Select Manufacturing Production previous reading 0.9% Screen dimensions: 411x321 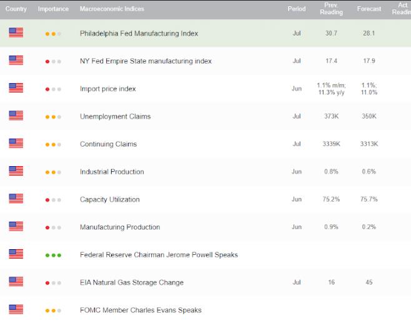coord(331,227)
